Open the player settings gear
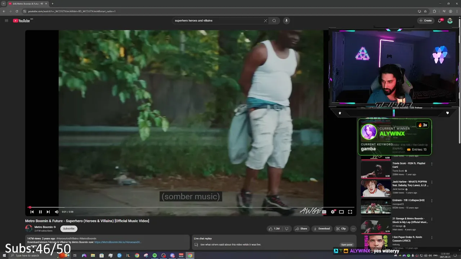The image size is (461, 259). point(333,212)
